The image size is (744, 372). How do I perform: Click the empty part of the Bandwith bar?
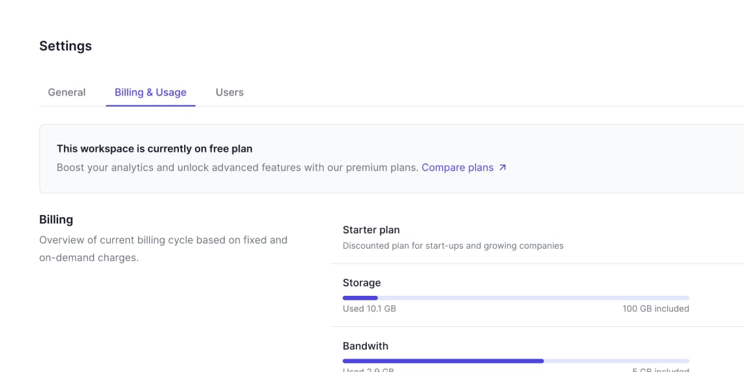(x=616, y=361)
